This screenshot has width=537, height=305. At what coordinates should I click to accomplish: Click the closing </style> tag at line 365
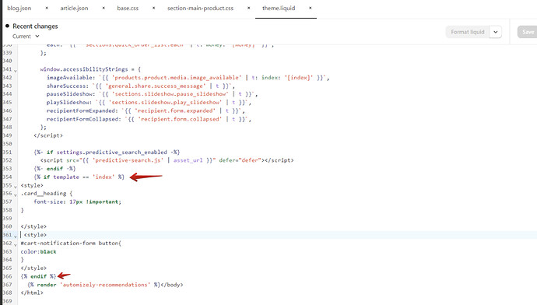point(33,268)
